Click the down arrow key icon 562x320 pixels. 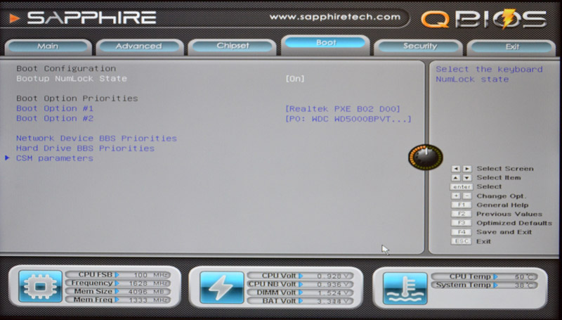pos(467,177)
